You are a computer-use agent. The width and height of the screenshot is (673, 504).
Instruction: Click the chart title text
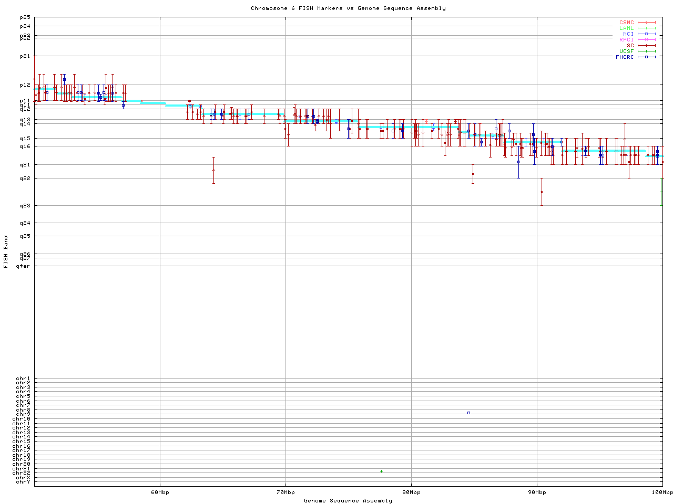[348, 8]
